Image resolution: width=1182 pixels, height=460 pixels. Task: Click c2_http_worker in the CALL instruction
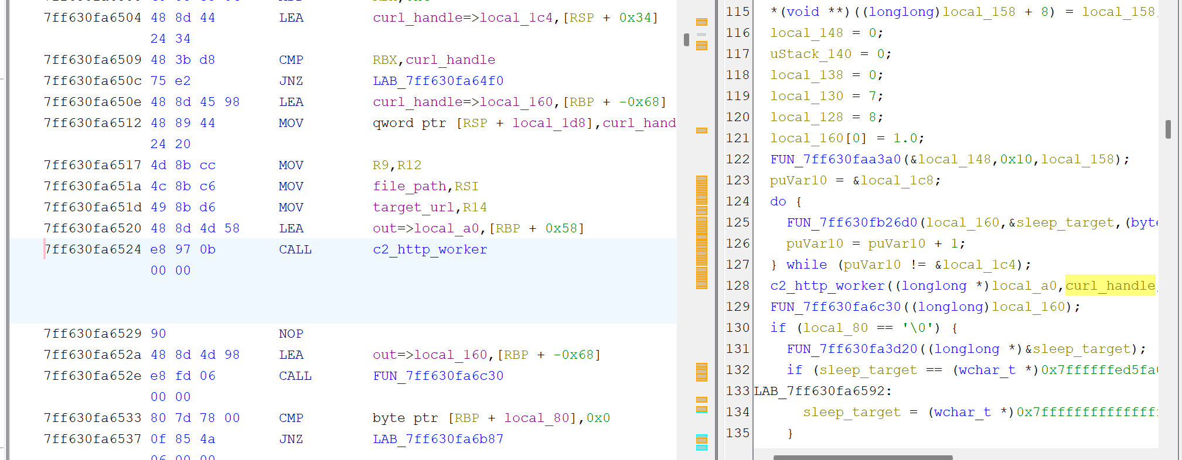tap(430, 249)
